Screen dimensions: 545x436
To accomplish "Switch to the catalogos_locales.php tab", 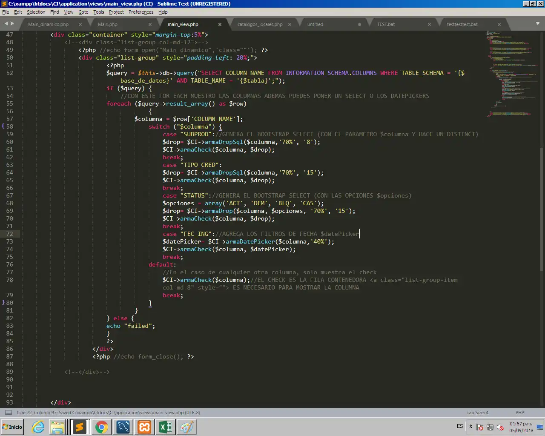I will pyautogui.click(x=260, y=24).
